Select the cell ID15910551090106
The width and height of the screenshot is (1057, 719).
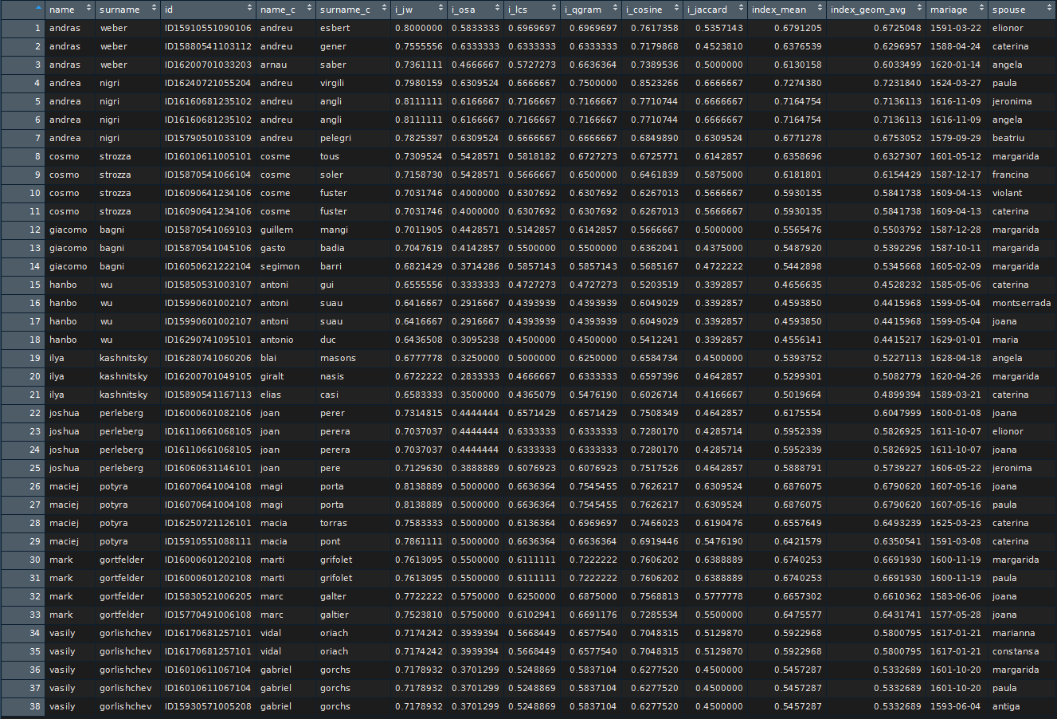pyautogui.click(x=208, y=28)
